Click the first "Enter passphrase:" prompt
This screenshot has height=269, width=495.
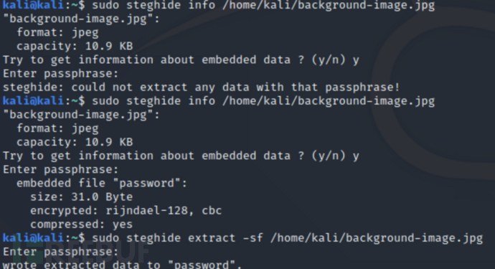60,74
